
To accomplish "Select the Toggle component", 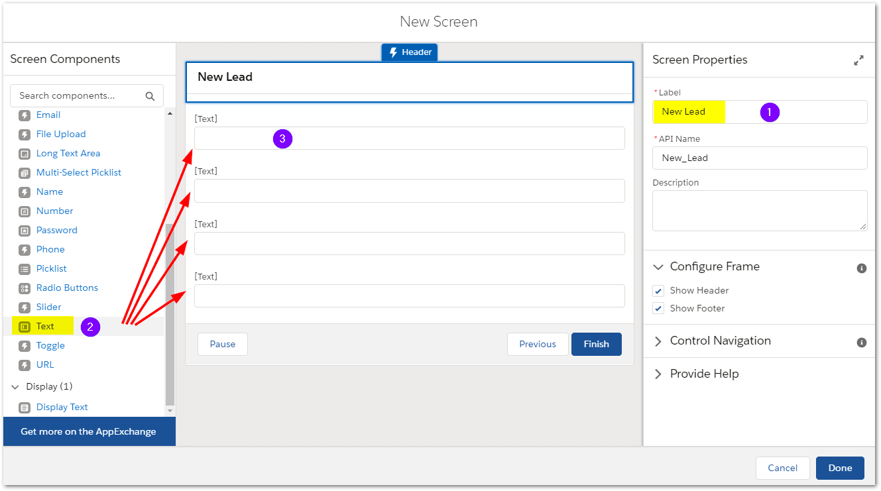I will coord(50,346).
